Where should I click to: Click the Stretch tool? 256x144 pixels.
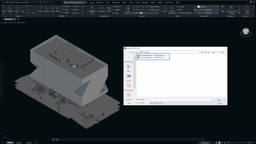tap(66, 6)
